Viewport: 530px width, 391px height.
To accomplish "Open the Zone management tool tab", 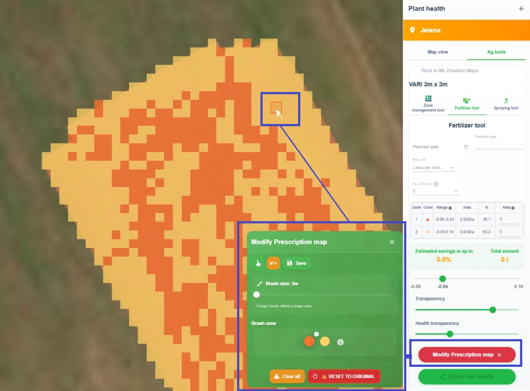I will (428, 104).
